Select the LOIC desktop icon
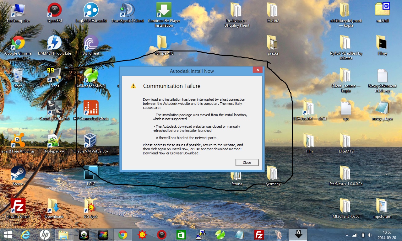 (x=91, y=176)
